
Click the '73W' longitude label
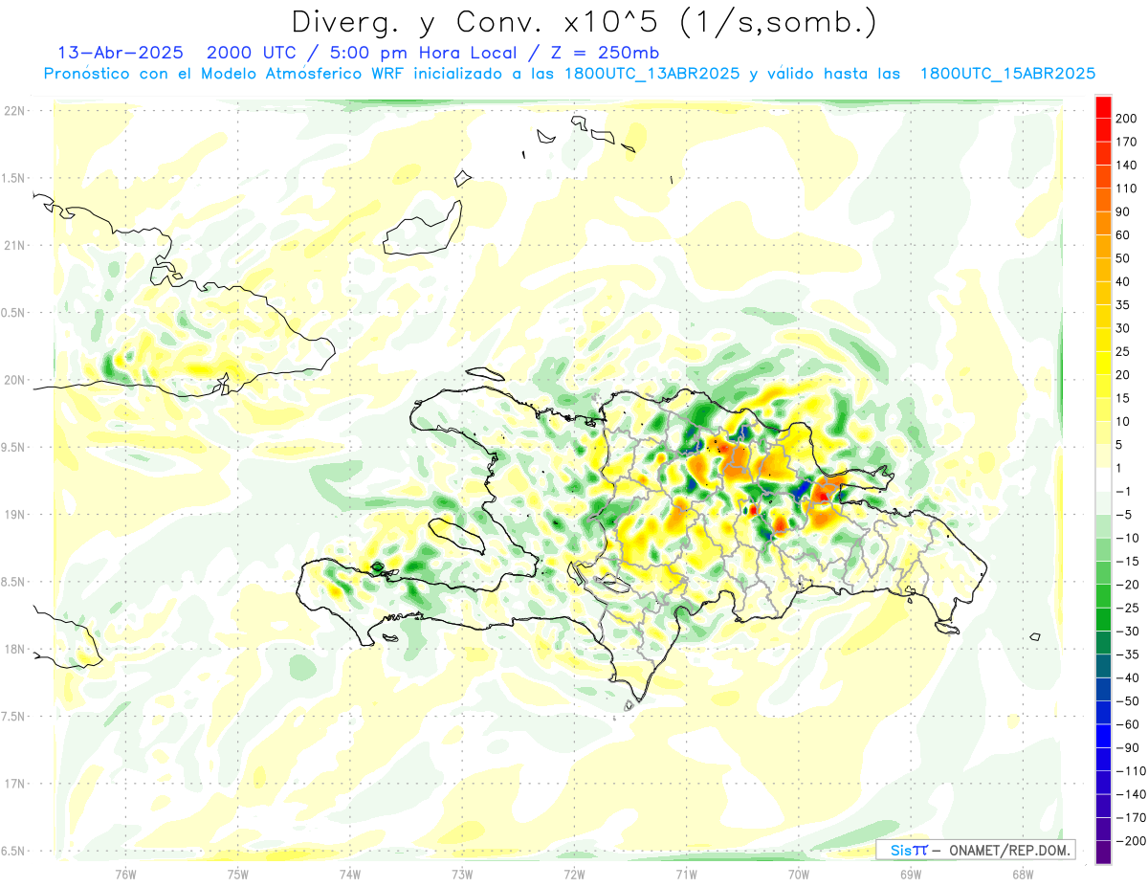462,874
